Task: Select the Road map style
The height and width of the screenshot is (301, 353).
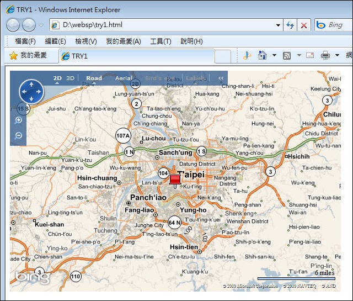Action: [94, 78]
